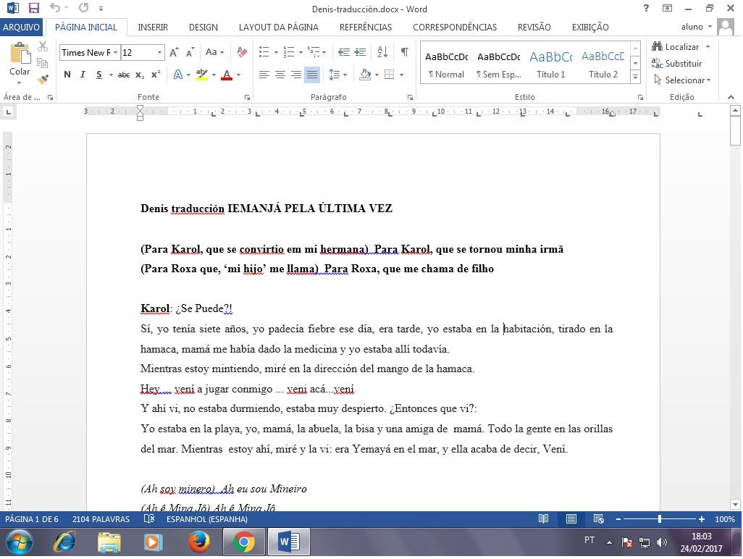Align text to the left

pyautogui.click(x=264, y=75)
